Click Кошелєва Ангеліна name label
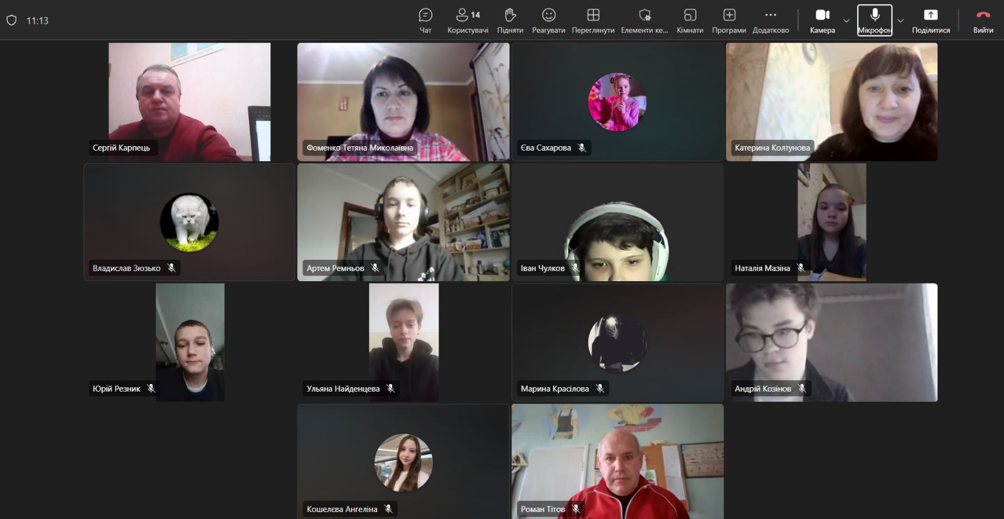This screenshot has height=519, width=1004. [342, 509]
